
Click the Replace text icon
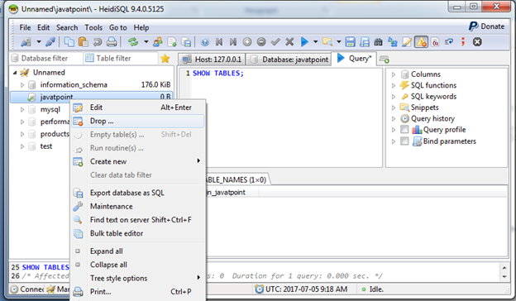coord(393,42)
